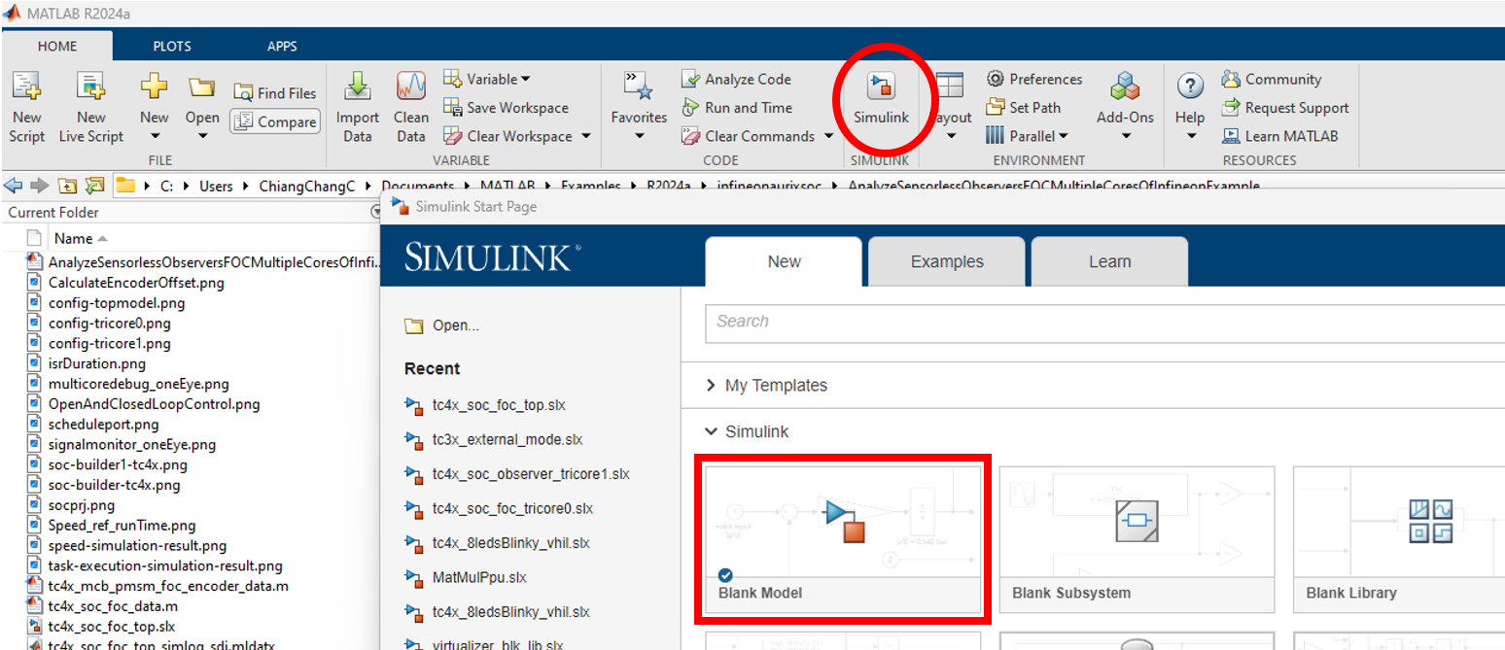Click Open... in Simulink Start Page
This screenshot has height=650, width=1505.
(x=442, y=325)
